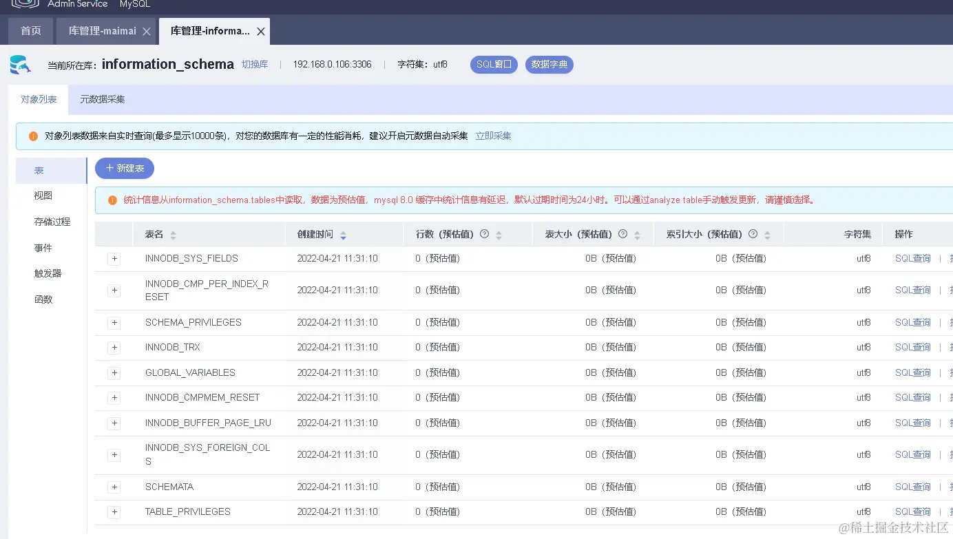Open the 元数据采集 tab

pyautogui.click(x=103, y=99)
